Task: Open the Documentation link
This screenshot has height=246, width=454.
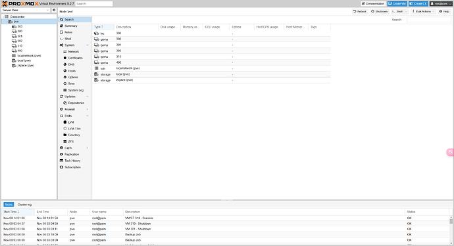Action: coord(373,3)
